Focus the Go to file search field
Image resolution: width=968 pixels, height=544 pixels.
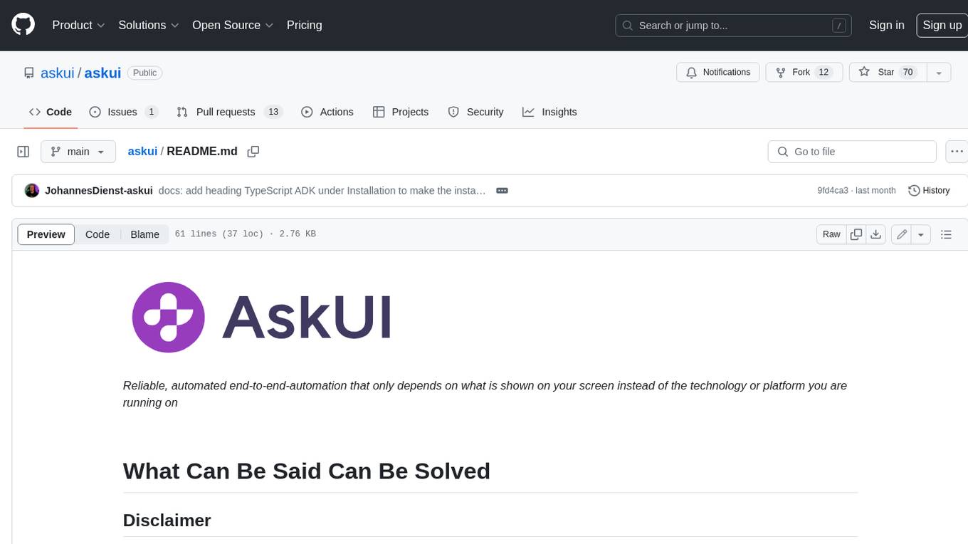coord(852,152)
